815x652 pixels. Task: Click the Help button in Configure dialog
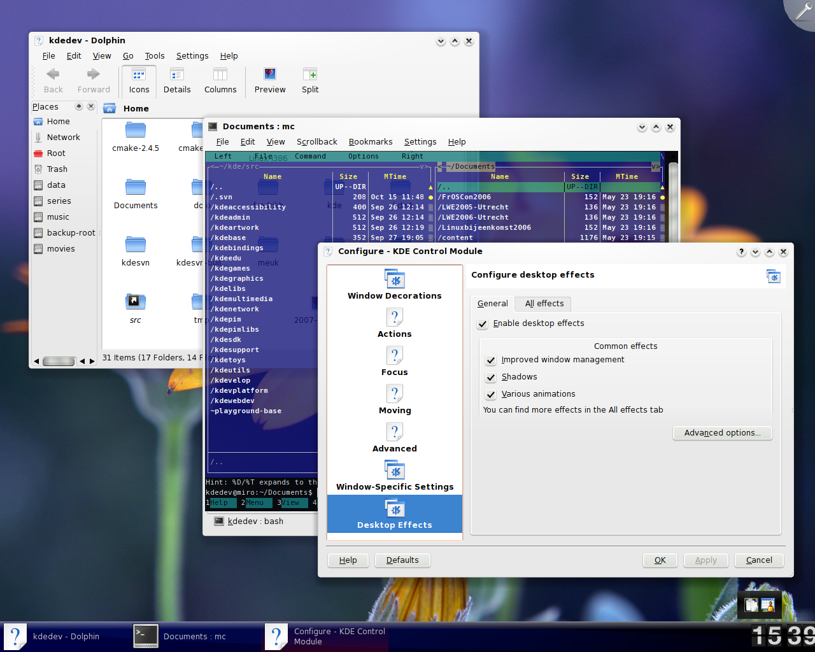(x=348, y=560)
